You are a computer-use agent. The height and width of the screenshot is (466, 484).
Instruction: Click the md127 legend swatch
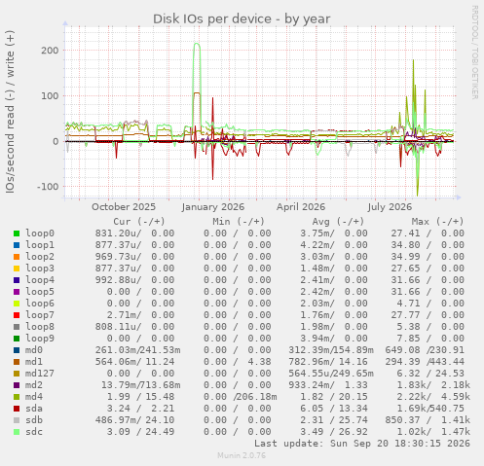coord(17,374)
